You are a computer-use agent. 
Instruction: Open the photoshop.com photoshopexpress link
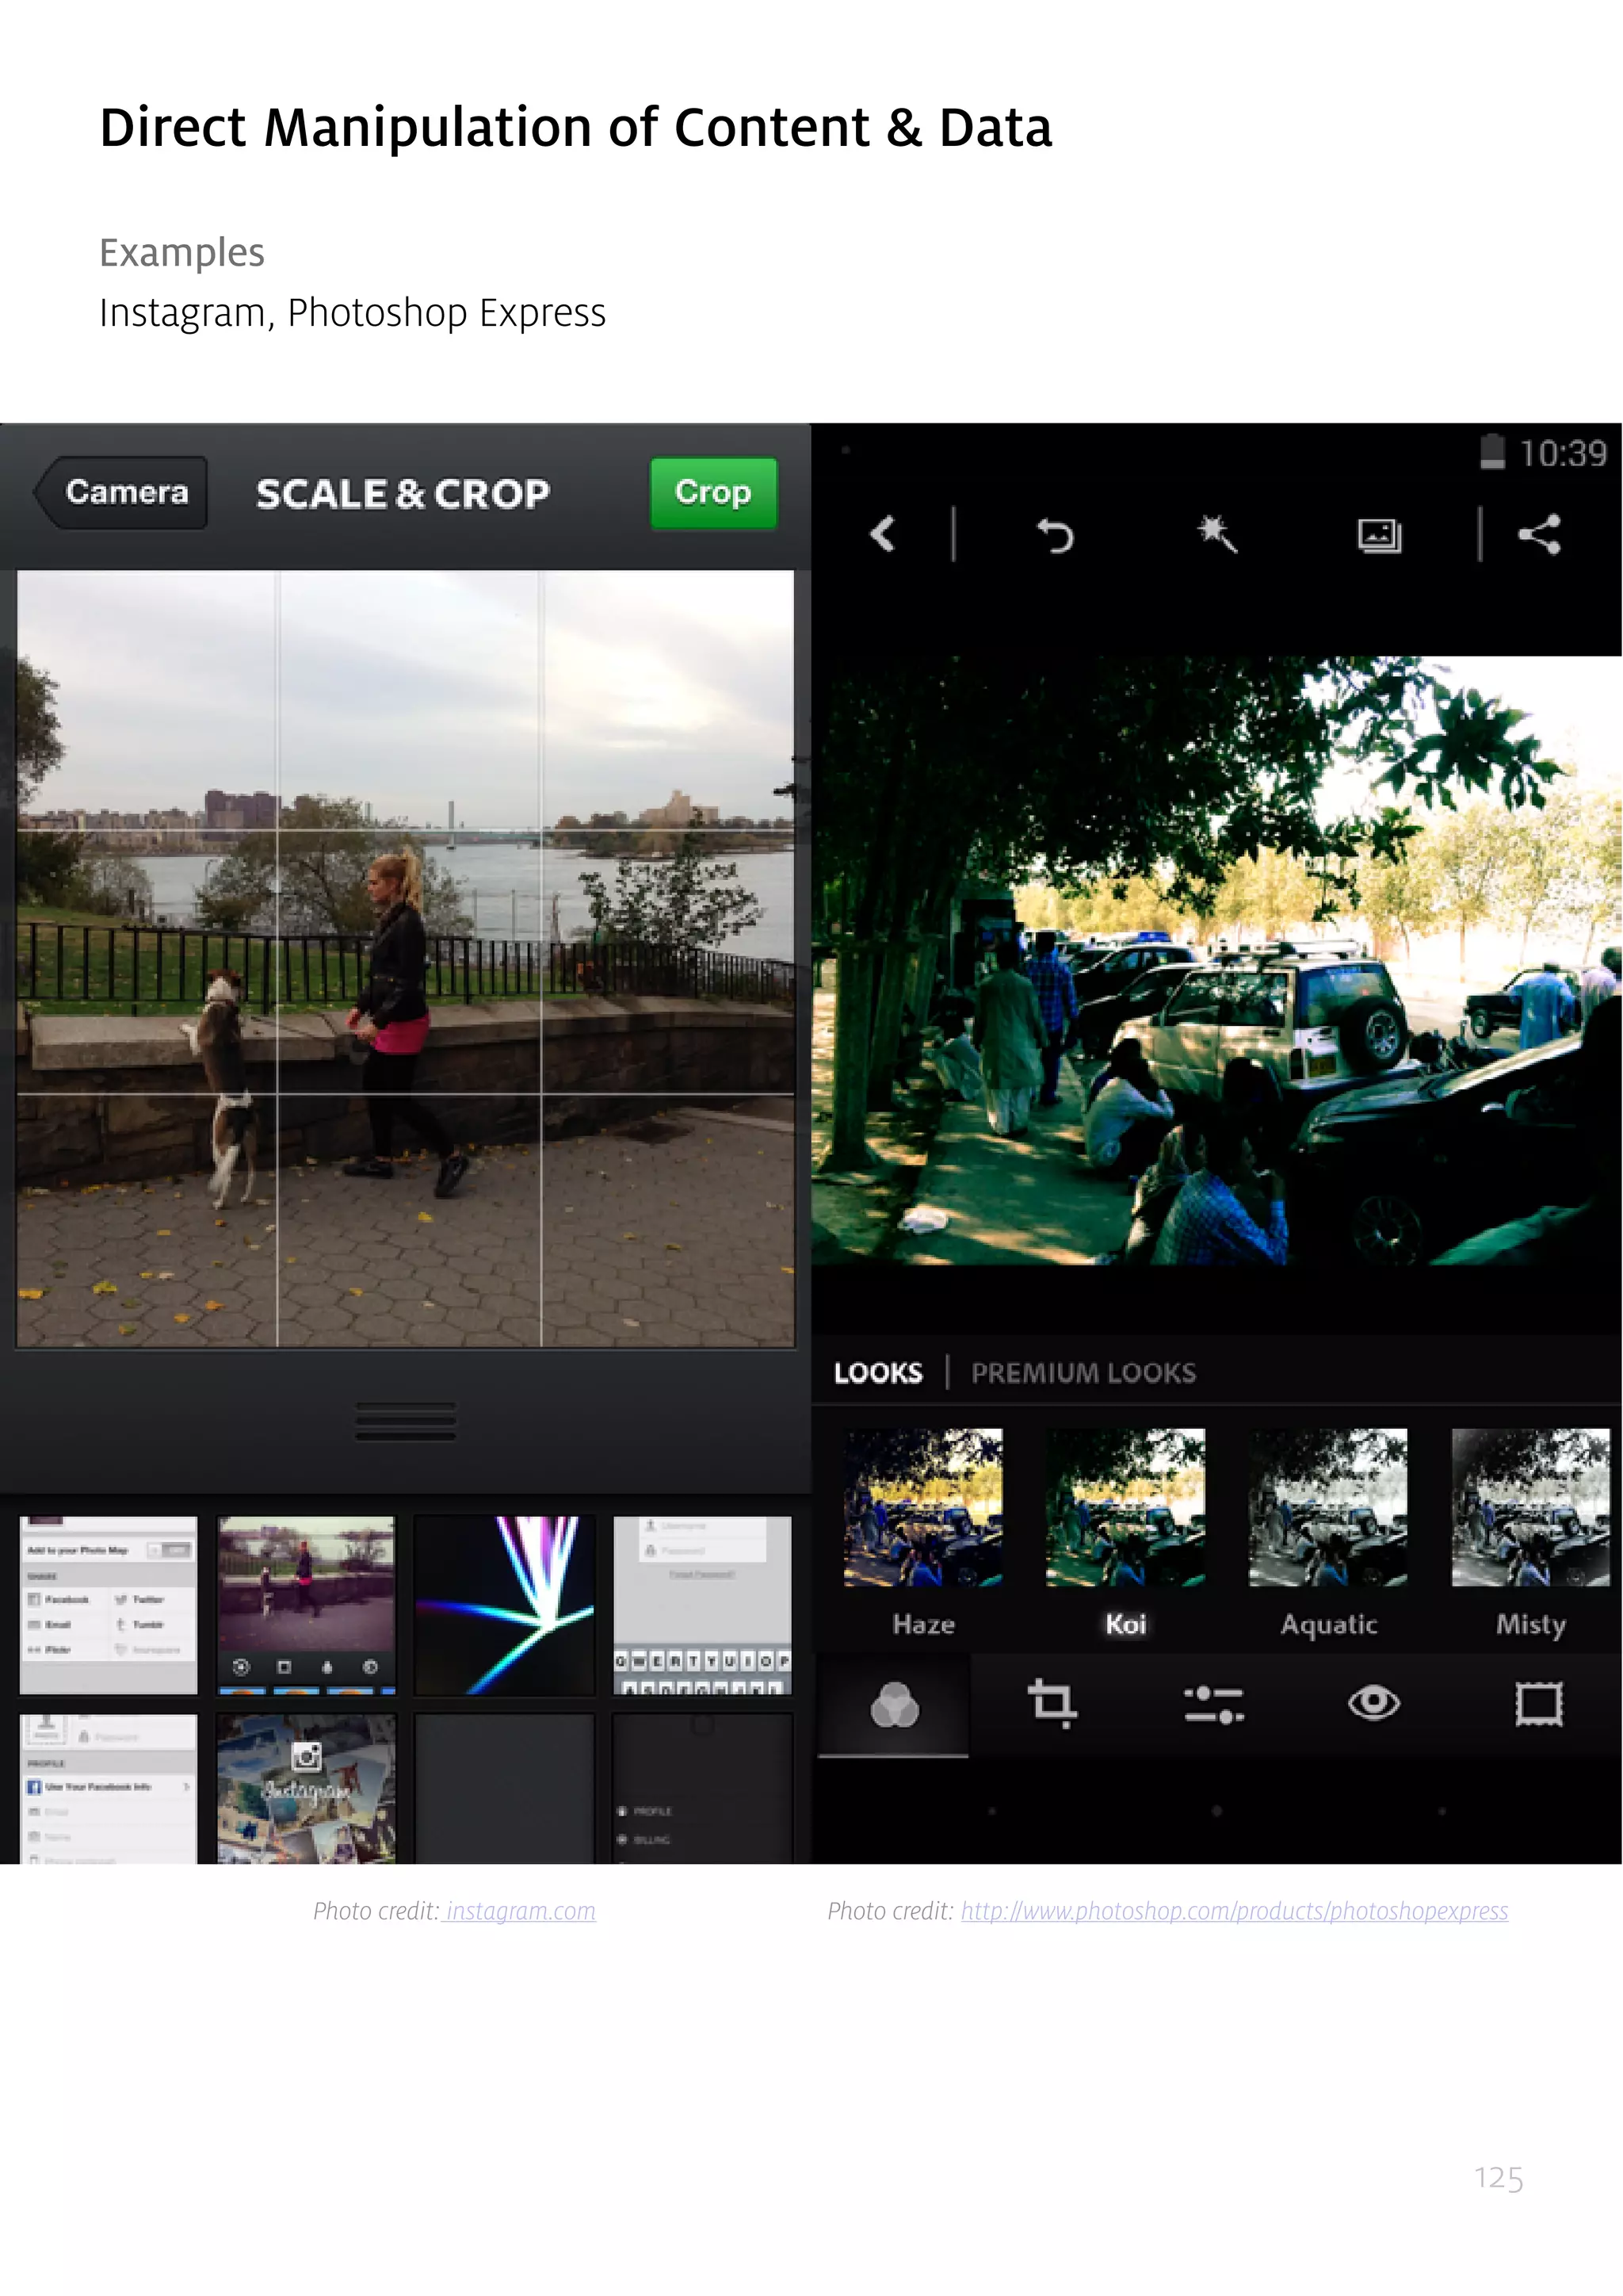pos(1234,1912)
